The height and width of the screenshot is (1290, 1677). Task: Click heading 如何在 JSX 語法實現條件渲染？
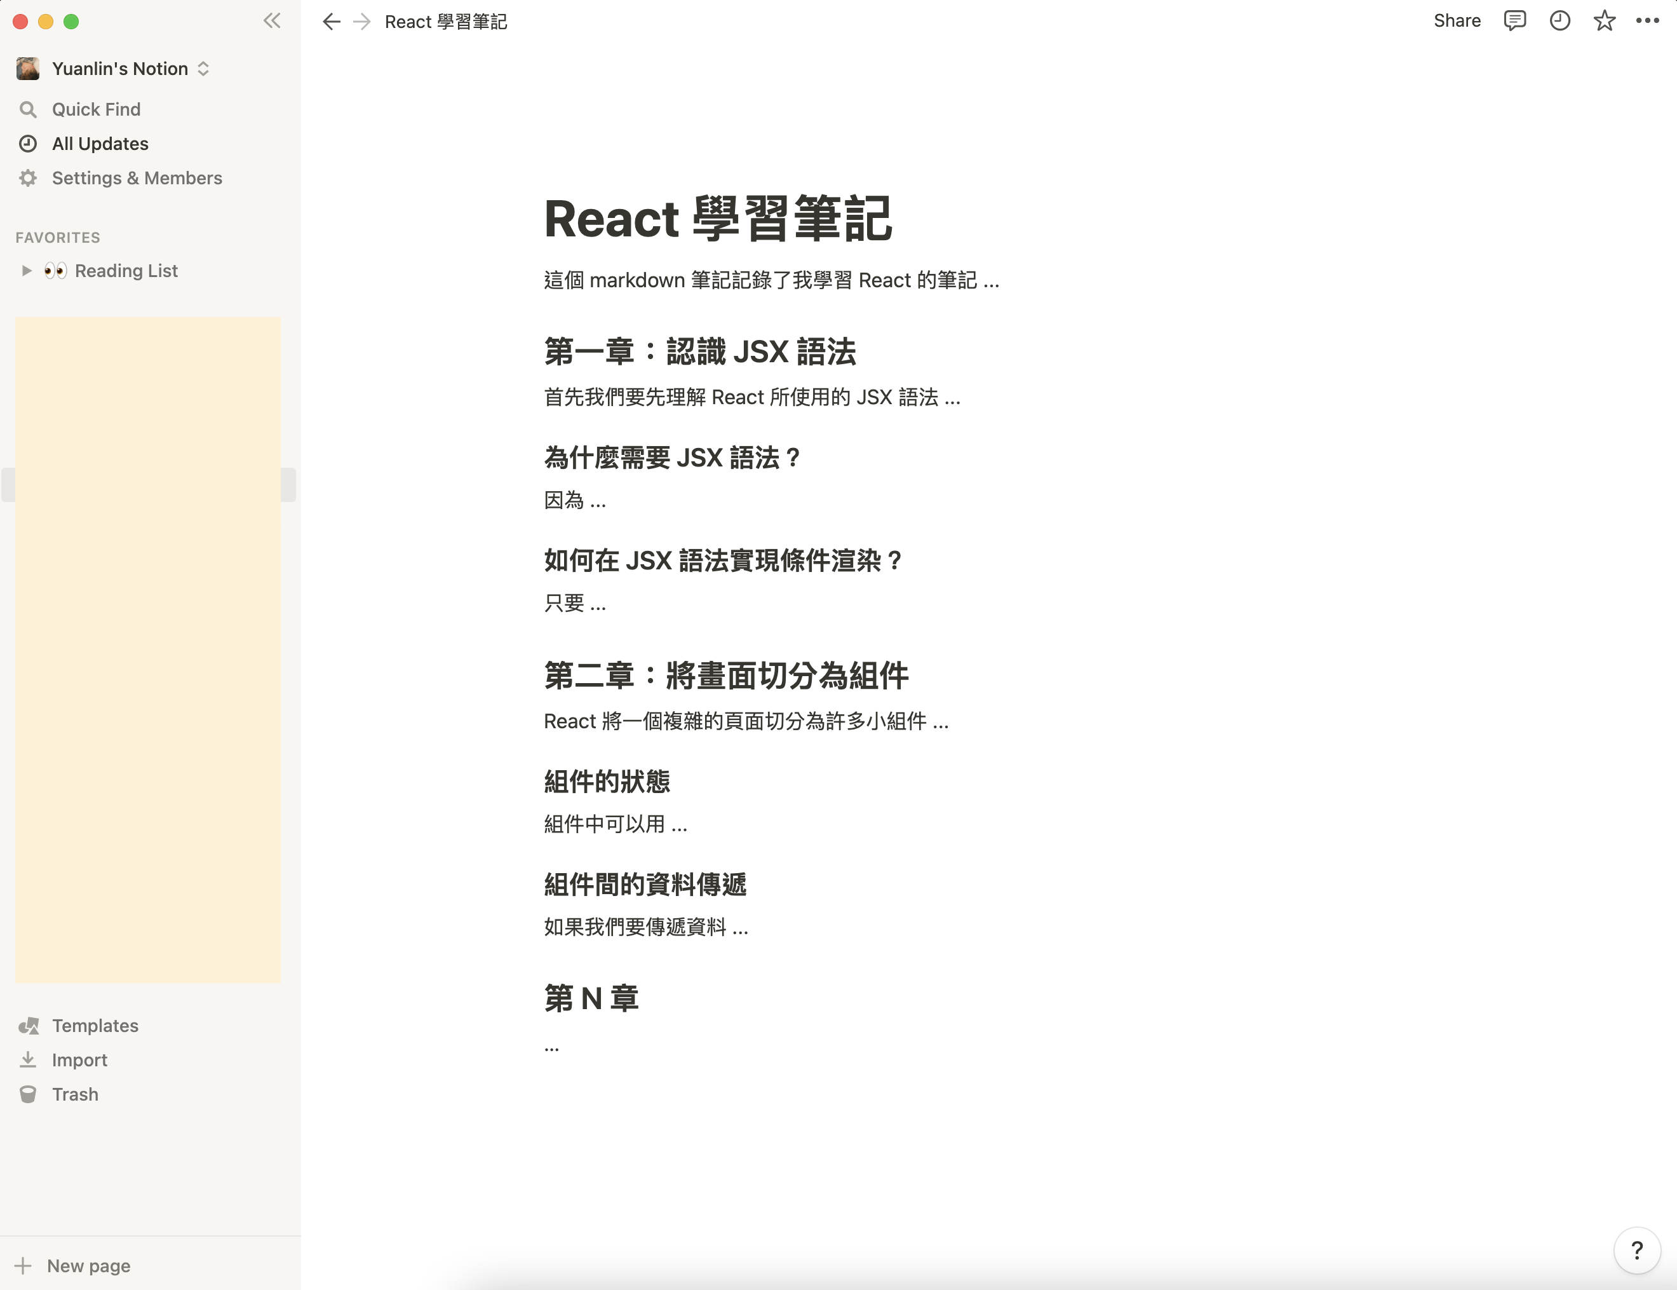(724, 560)
